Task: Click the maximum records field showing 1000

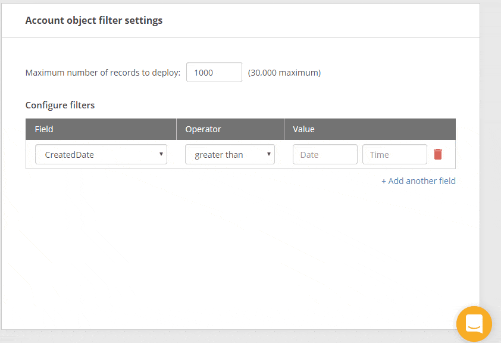Action: (214, 72)
